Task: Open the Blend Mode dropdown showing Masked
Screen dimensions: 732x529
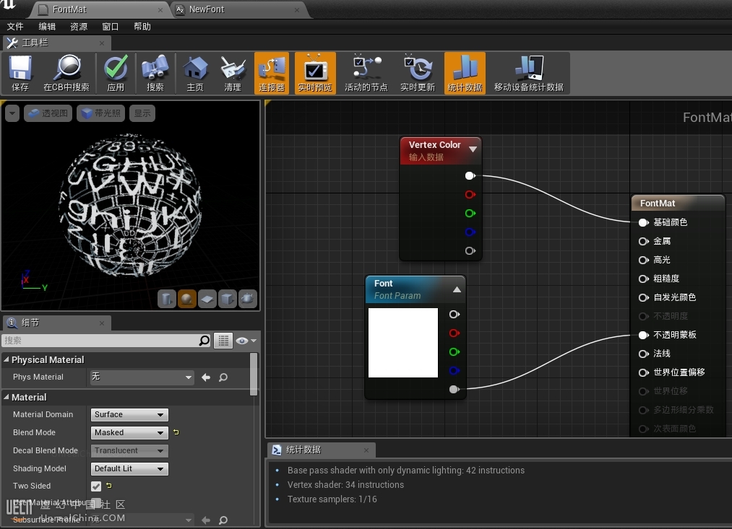Action: (x=129, y=432)
